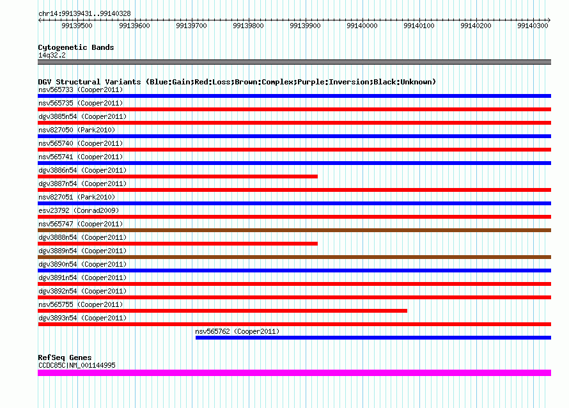The width and height of the screenshot is (569, 408).
Task: Click the dgv3891n54 (Cooper2011) label
Action: click(x=82, y=278)
